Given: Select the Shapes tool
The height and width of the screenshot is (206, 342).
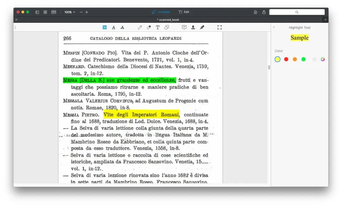Looking at the screenshot, I should (x=167, y=27).
